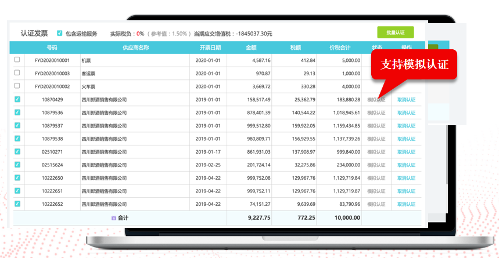Click 模拟认证 on invoice 10222650 row
The width and height of the screenshot is (499, 258).
(376, 178)
